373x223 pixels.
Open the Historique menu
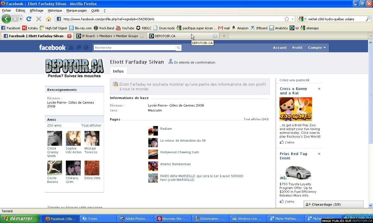(x=55, y=10)
